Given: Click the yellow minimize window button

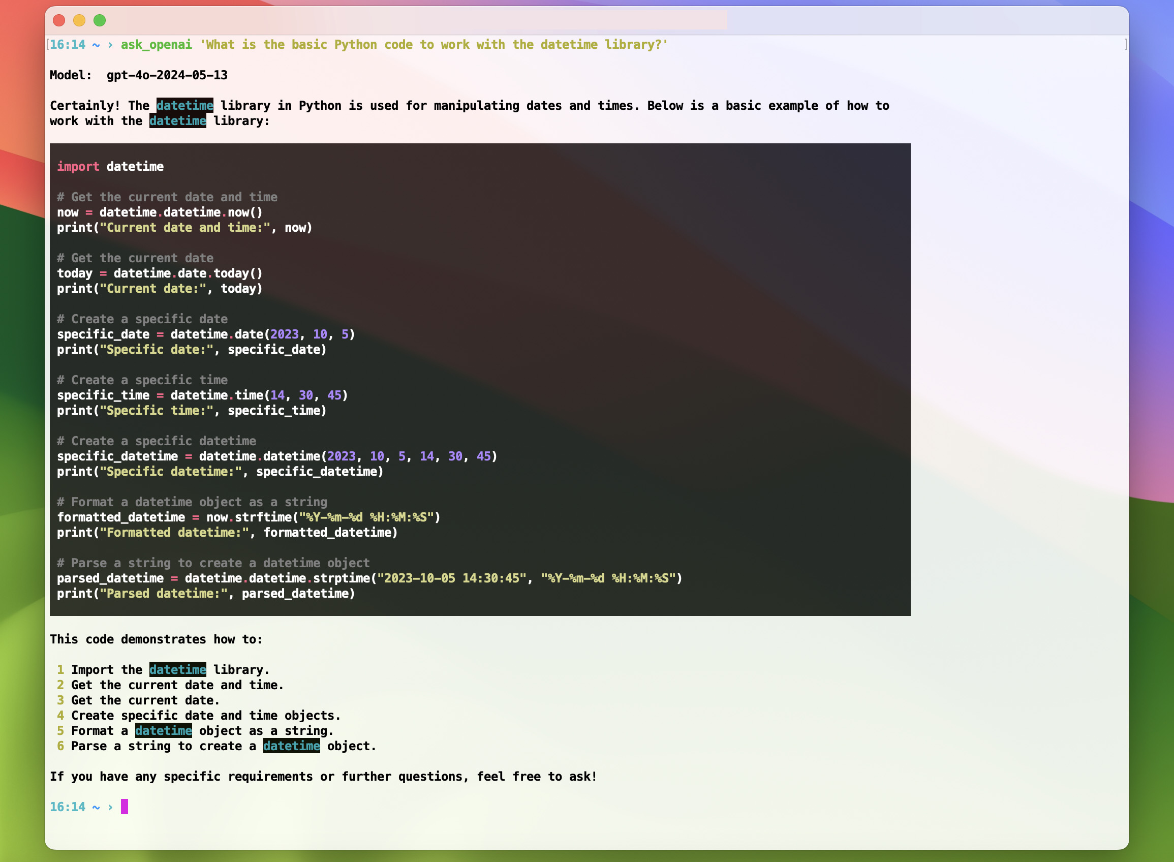Looking at the screenshot, I should pos(79,20).
